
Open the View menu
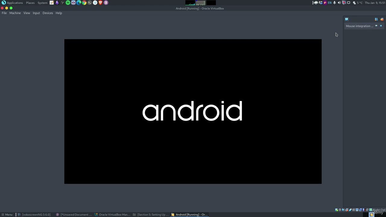tap(27, 13)
